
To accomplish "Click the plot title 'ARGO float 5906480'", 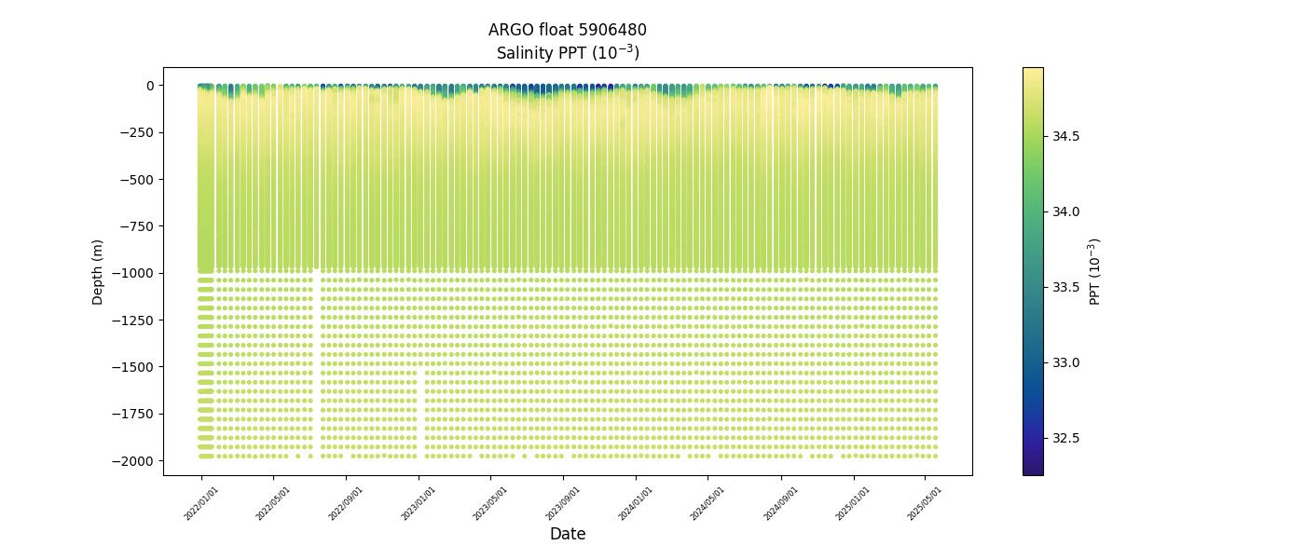I will tap(567, 30).
